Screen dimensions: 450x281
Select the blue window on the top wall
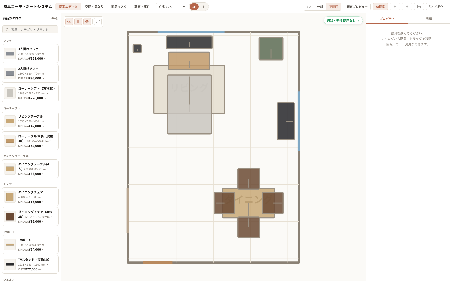click(191, 32)
